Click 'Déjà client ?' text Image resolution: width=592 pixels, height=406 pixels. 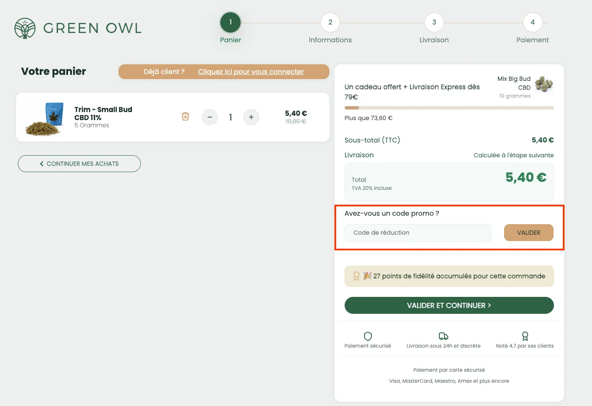pyautogui.click(x=164, y=72)
